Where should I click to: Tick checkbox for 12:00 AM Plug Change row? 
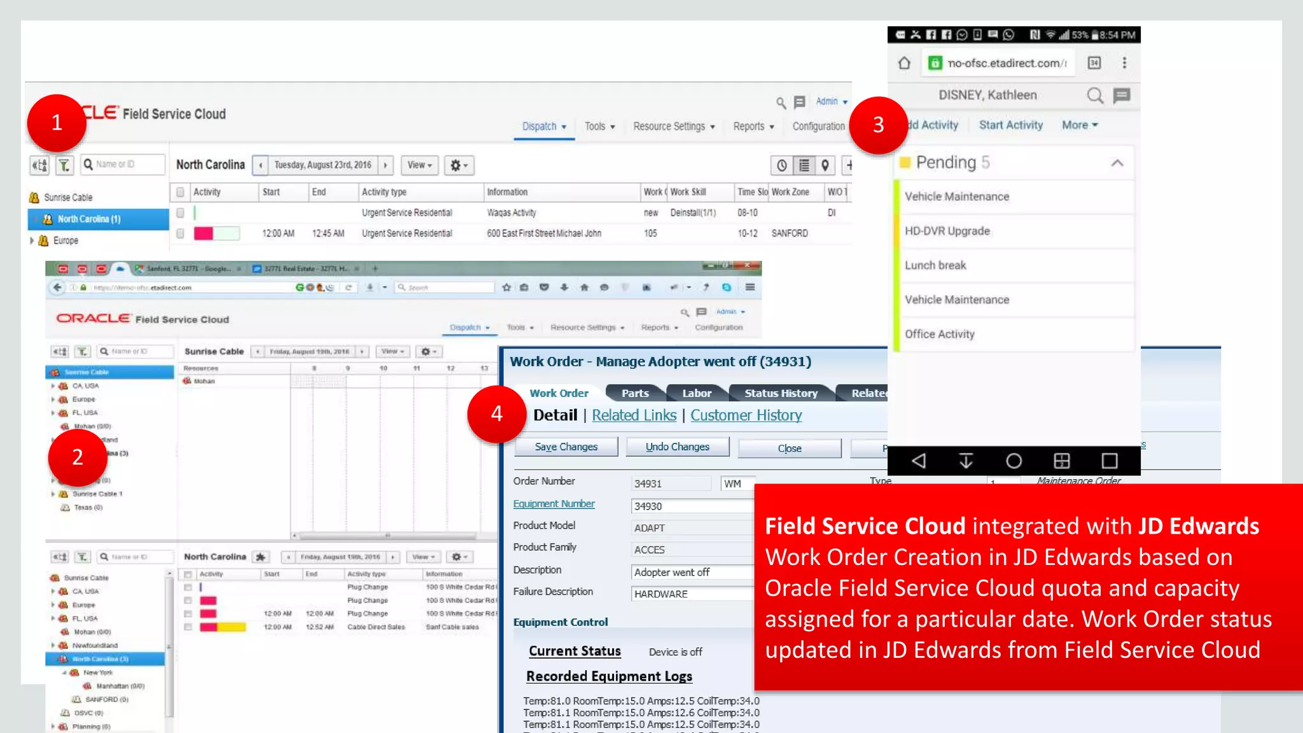coord(188,613)
